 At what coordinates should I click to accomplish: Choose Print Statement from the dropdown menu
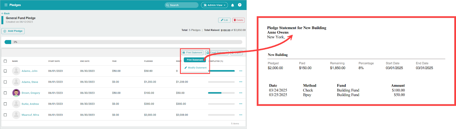(x=195, y=60)
